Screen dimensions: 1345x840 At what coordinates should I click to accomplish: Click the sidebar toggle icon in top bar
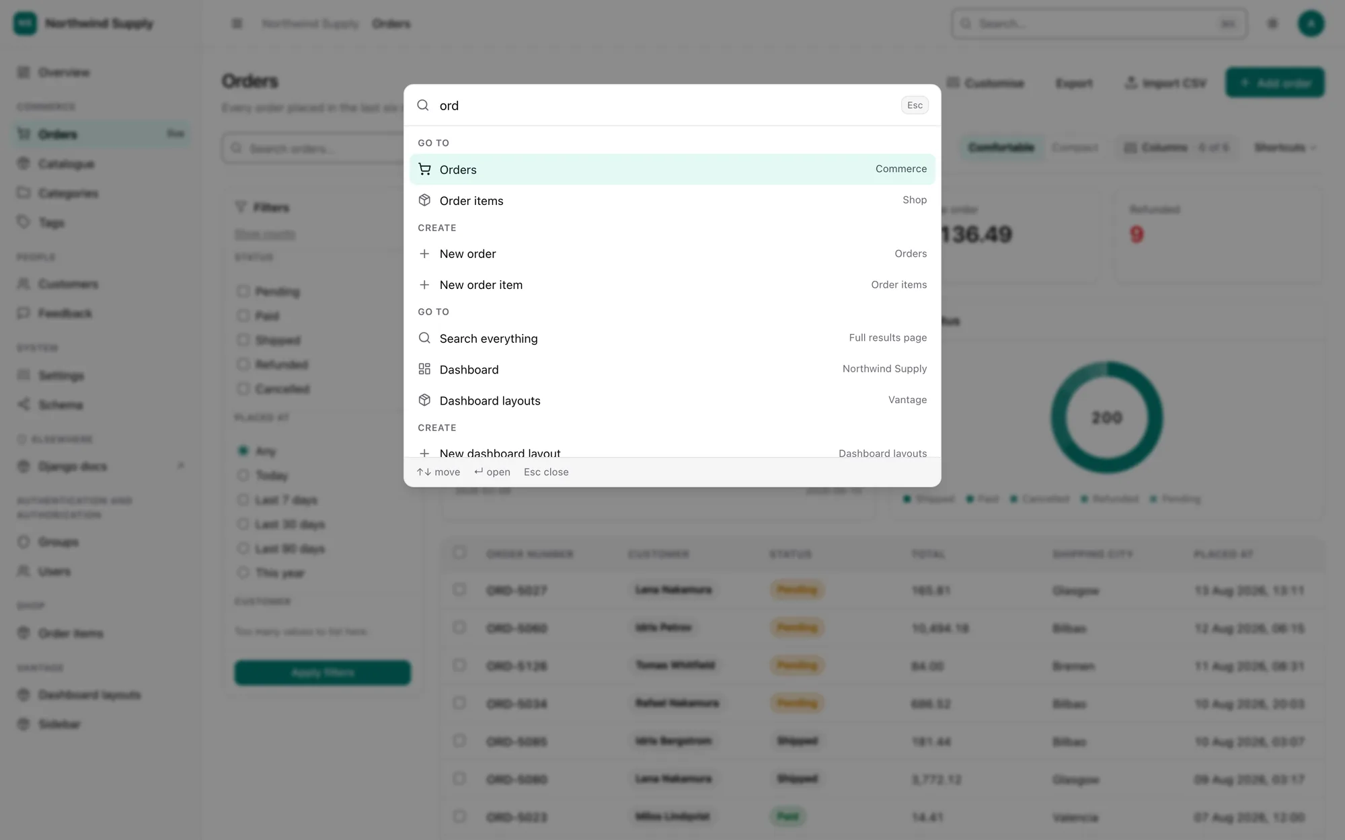click(237, 24)
